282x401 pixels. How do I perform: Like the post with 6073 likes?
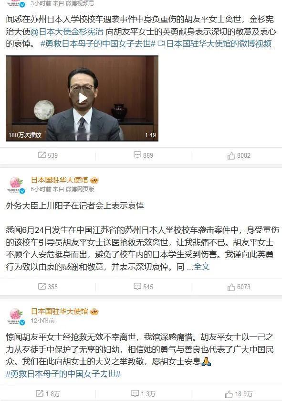pos(239,287)
